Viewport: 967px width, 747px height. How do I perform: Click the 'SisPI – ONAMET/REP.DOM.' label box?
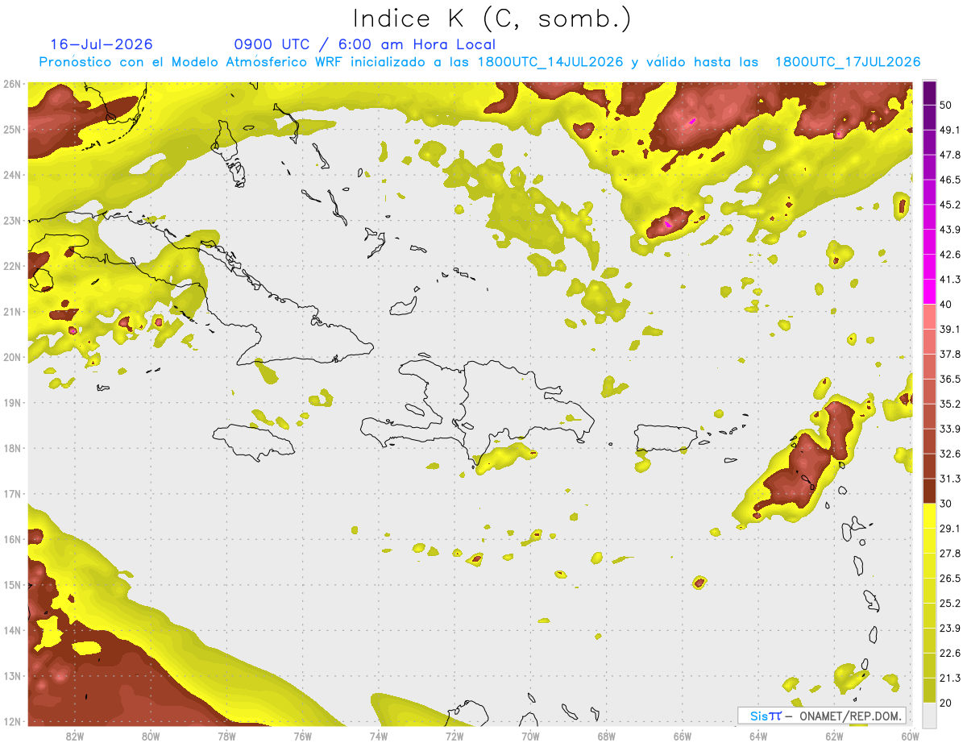[821, 716]
